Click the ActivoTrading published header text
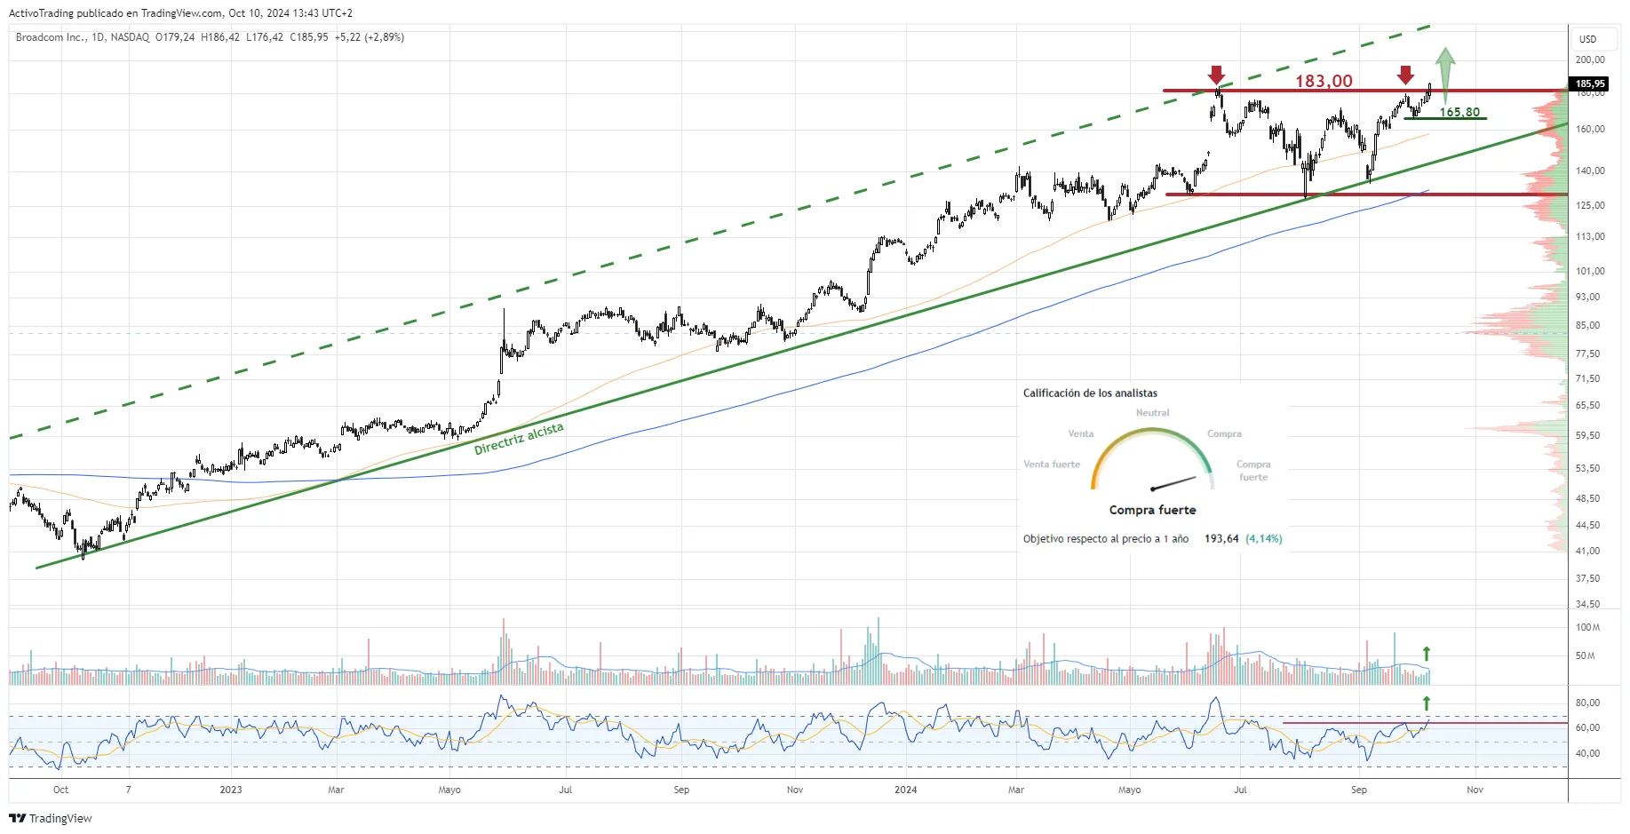Viewport: 1630px width, 834px height. point(180,13)
